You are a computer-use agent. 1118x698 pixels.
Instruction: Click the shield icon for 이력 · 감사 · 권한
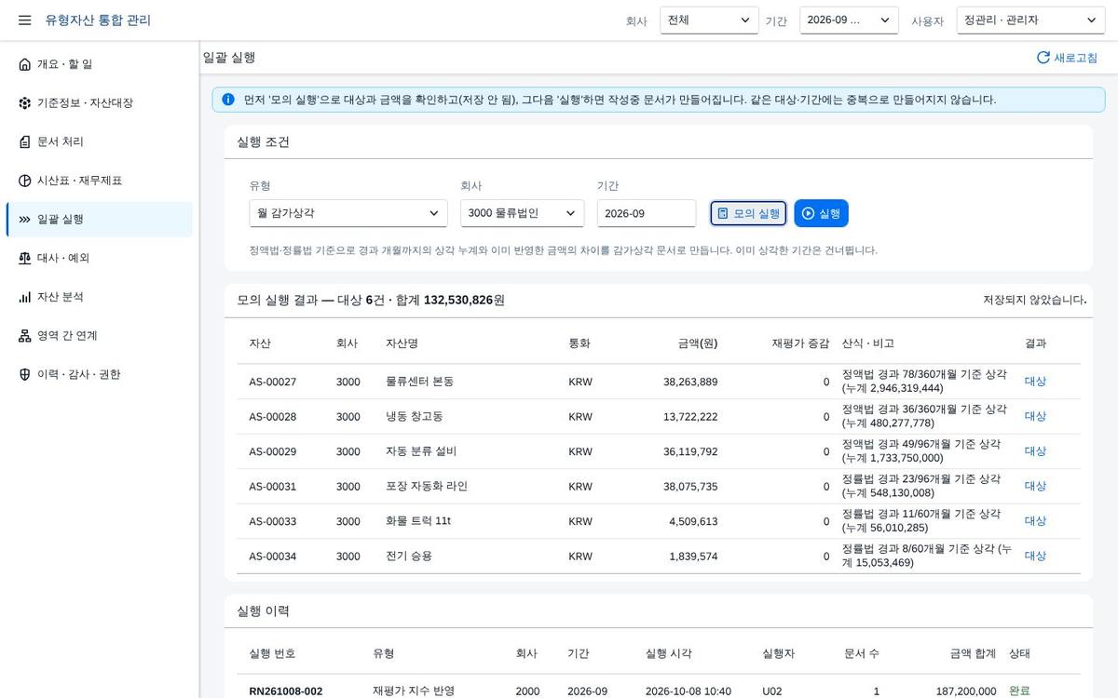25,374
